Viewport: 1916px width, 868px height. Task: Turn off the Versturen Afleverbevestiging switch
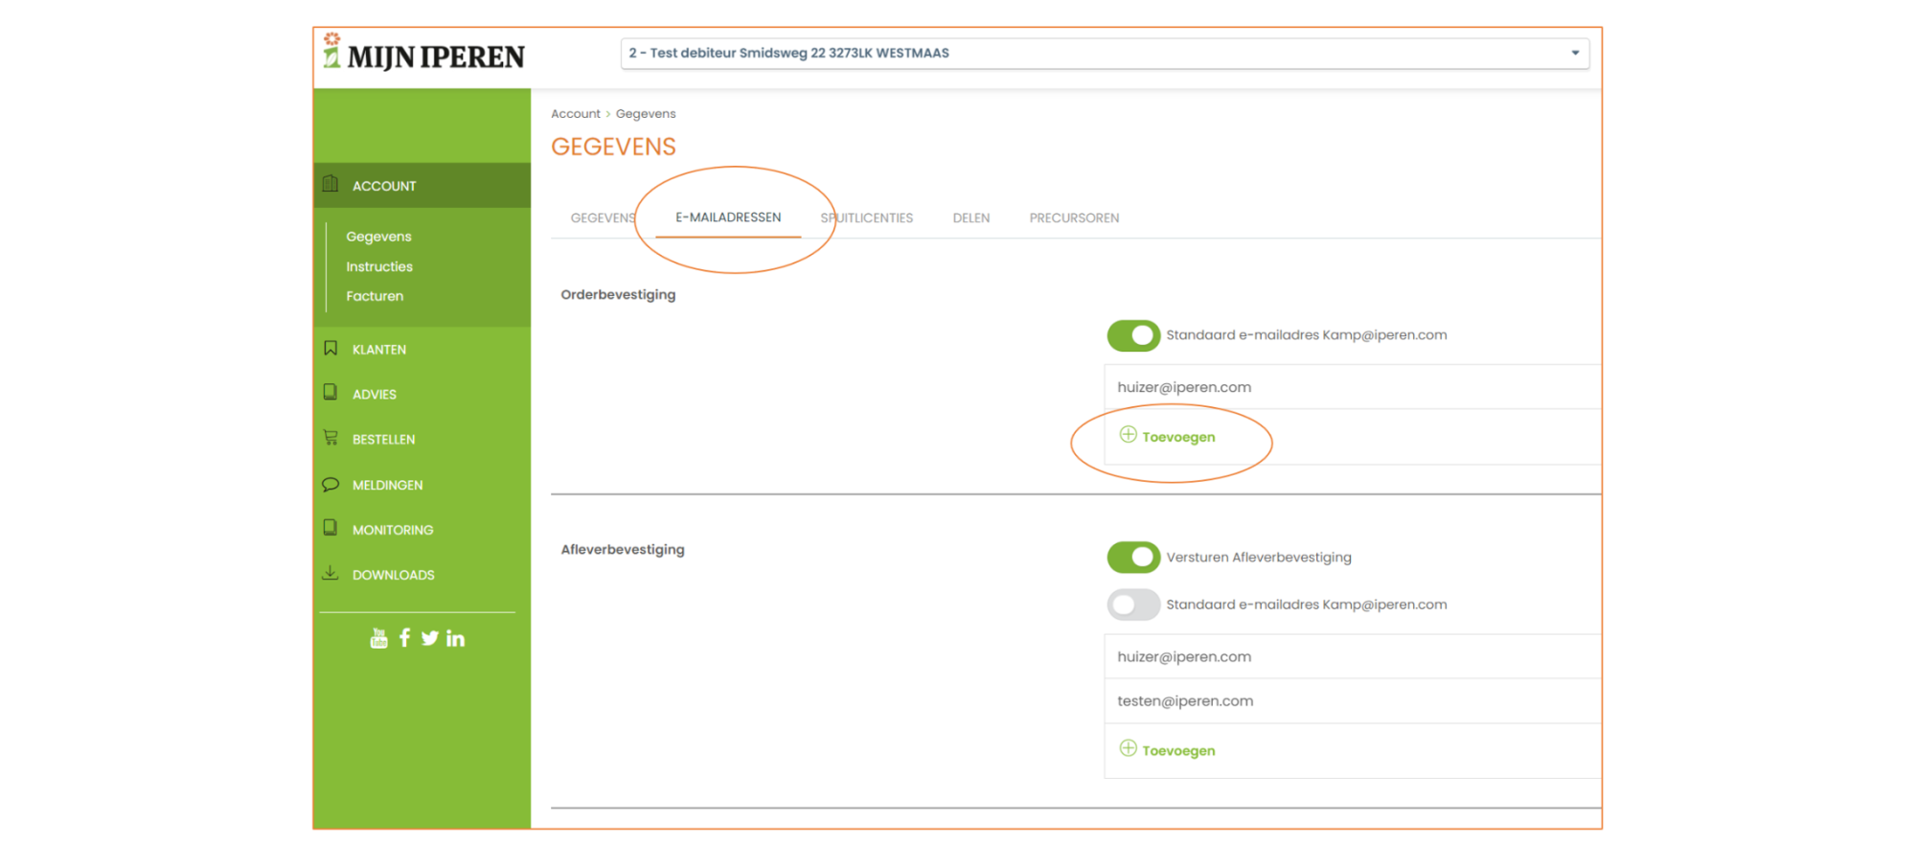tap(1133, 557)
